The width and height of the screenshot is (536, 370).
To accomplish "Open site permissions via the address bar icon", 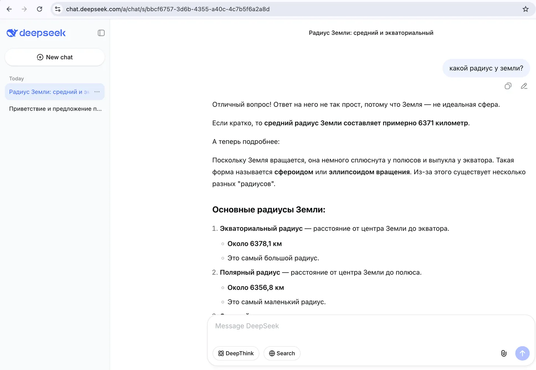I will [57, 9].
